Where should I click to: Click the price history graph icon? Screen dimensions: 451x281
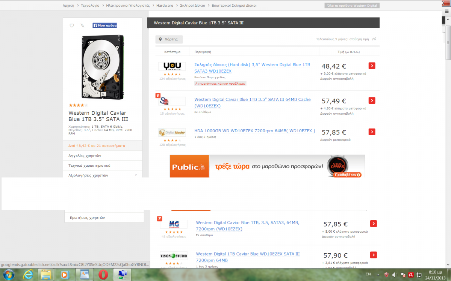[374, 39]
